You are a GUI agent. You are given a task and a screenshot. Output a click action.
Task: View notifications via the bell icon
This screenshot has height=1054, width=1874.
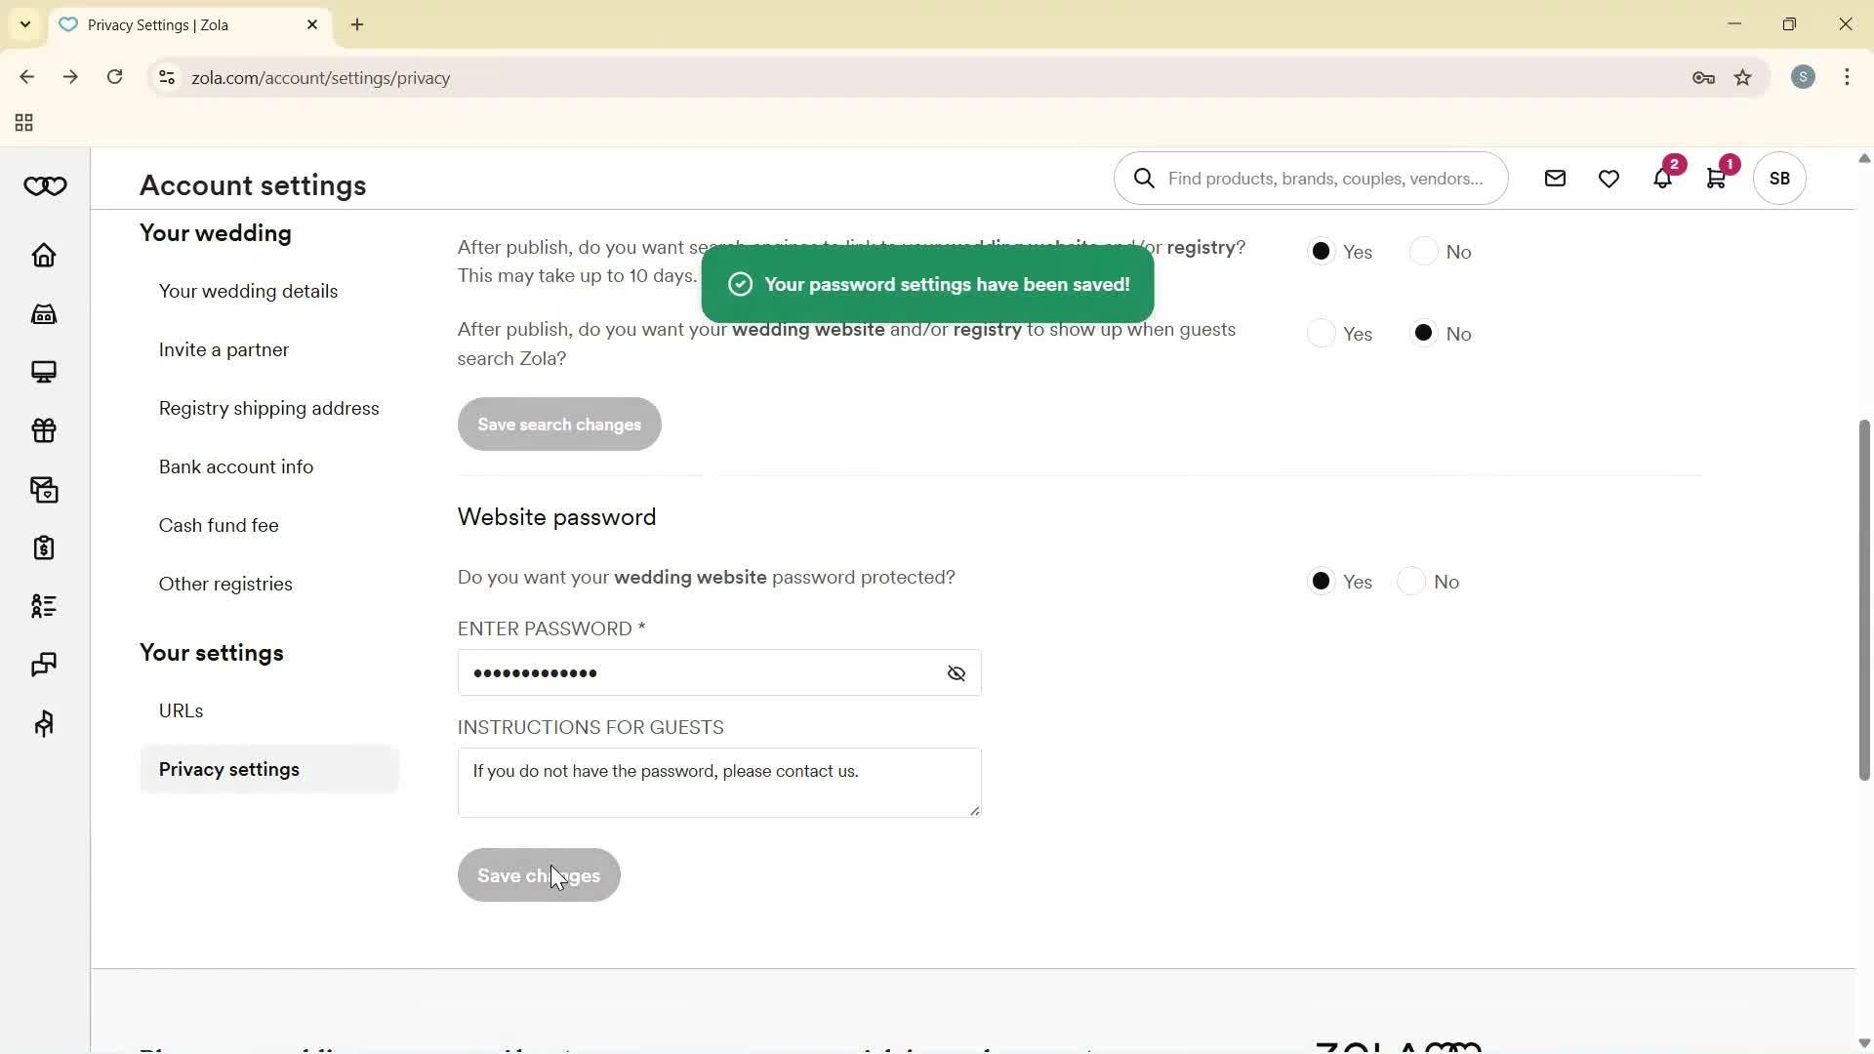[1663, 179]
